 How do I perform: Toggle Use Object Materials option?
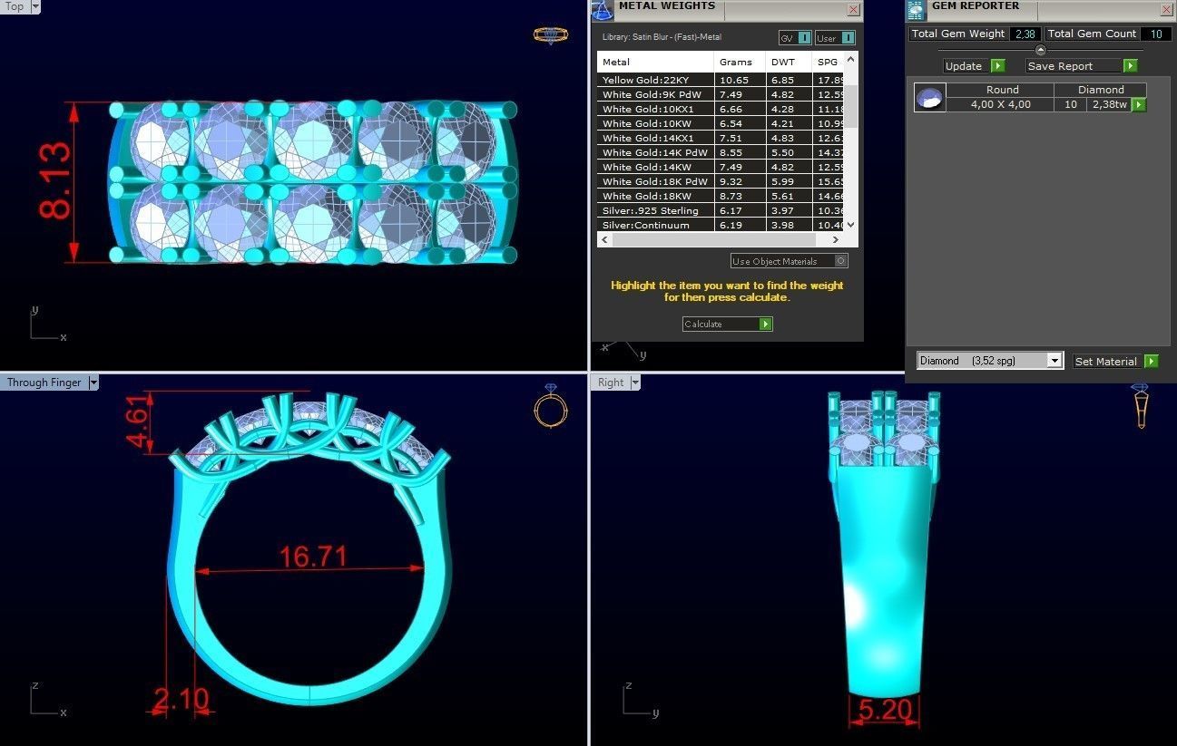click(x=840, y=261)
